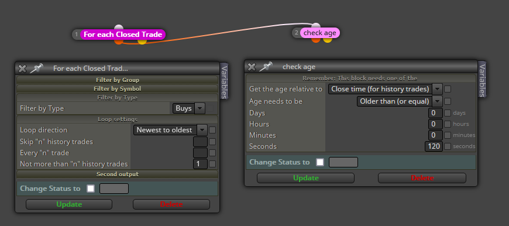Toggle checkbox for Not more than n trades
This screenshot has width=509, height=226.
click(212, 164)
